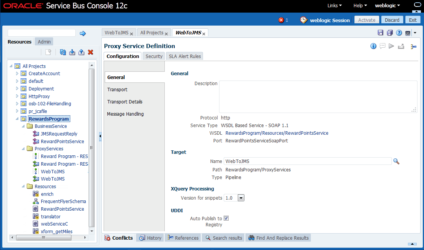Click the red Delete X icon

point(91,52)
